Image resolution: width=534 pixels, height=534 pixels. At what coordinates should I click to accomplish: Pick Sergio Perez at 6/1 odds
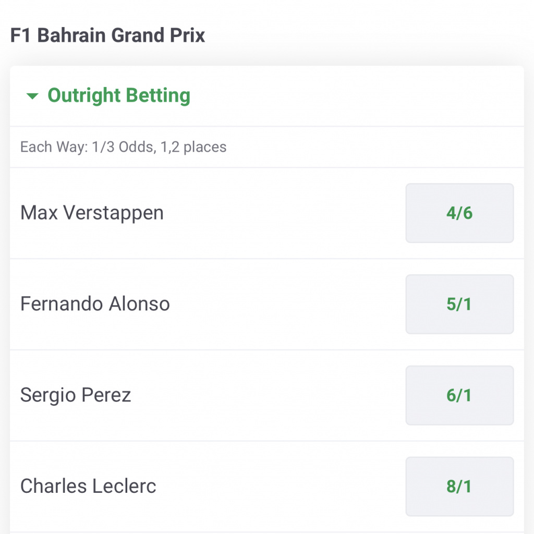point(459,395)
